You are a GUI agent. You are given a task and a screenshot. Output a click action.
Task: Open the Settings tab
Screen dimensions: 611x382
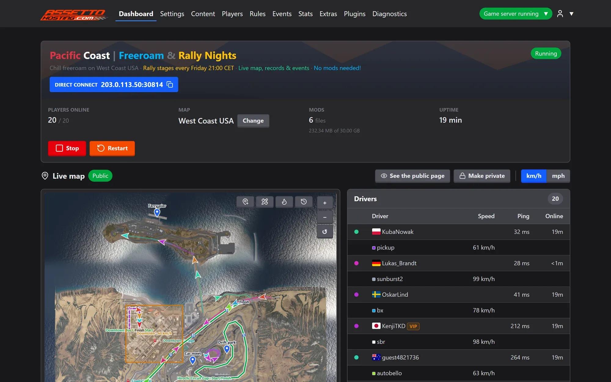172,14
